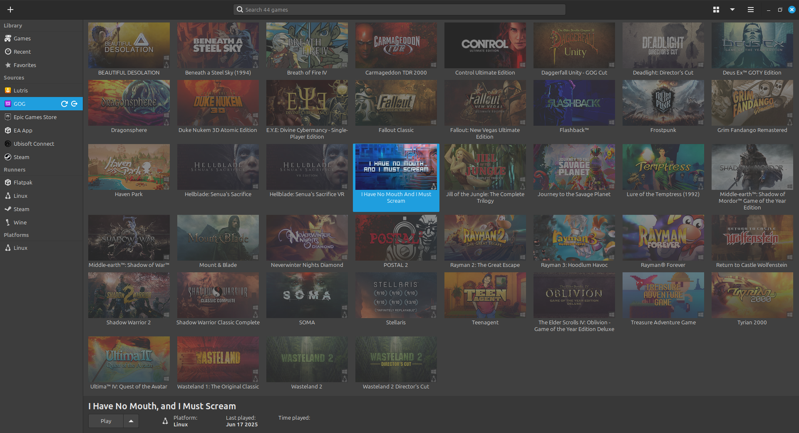
Task: Click the Wasteland 1: The Original Classic label
Action: 218,387
